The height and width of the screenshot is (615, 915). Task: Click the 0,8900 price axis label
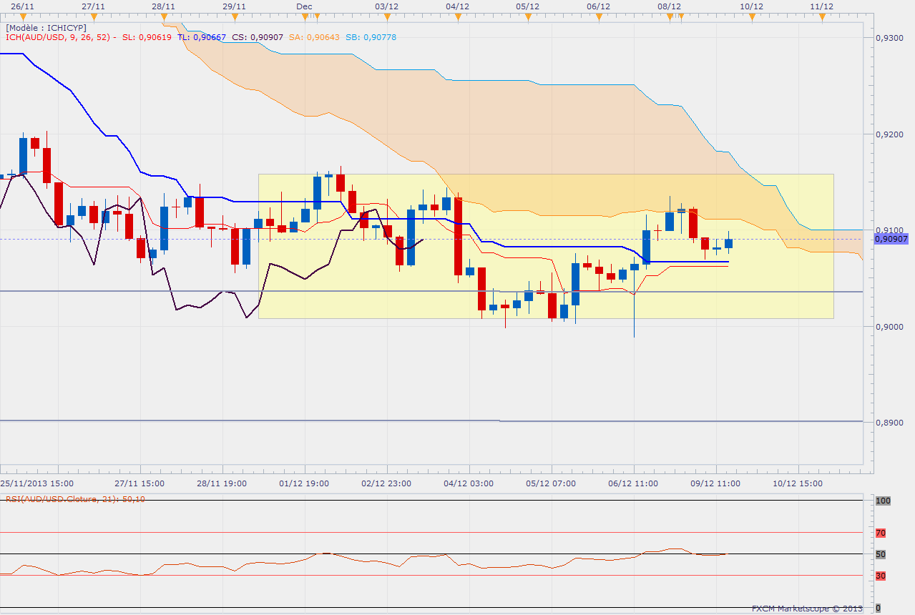coord(890,422)
